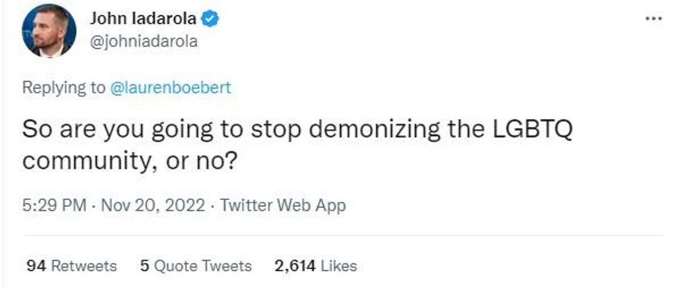View the 94 Retweets list

[71, 265]
